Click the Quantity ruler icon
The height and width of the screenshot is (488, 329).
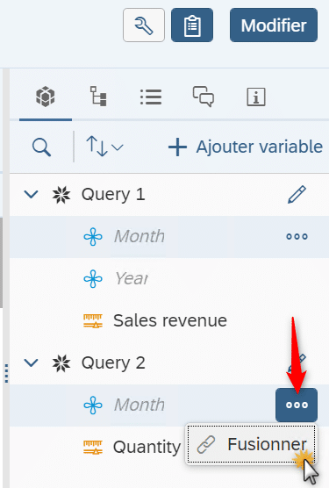(93, 448)
